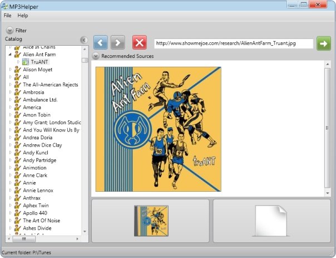The image size is (336, 258).
Task: Click the America artist icon
Action: (x=17, y=108)
